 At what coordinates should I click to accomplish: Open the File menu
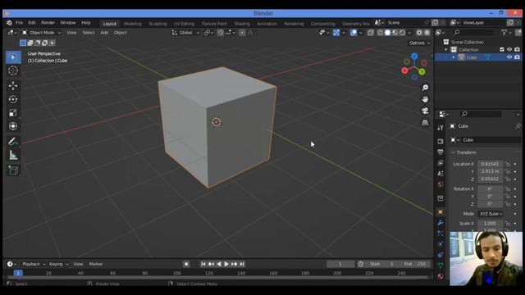tap(19, 23)
